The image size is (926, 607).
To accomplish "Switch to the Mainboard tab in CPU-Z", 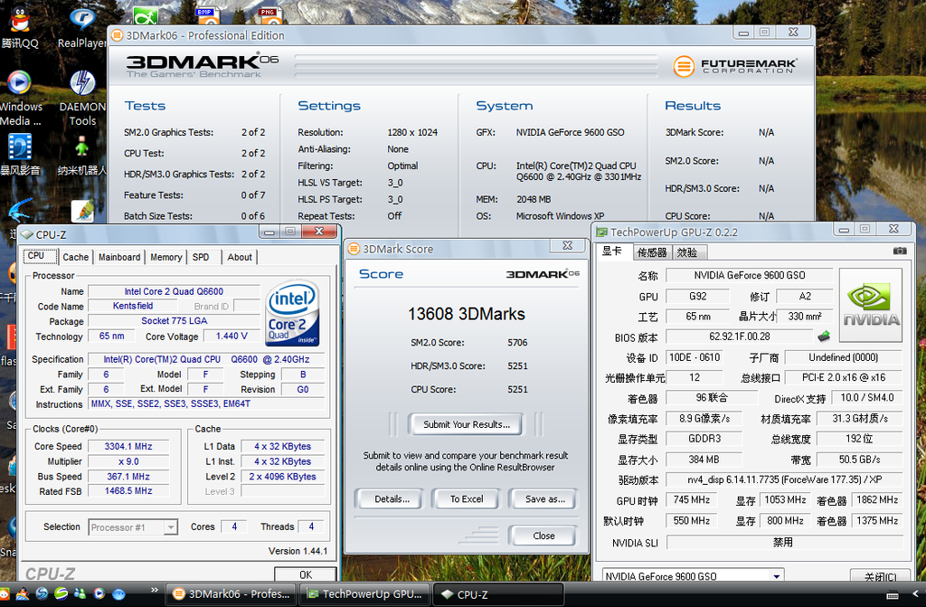I will tap(119, 257).
